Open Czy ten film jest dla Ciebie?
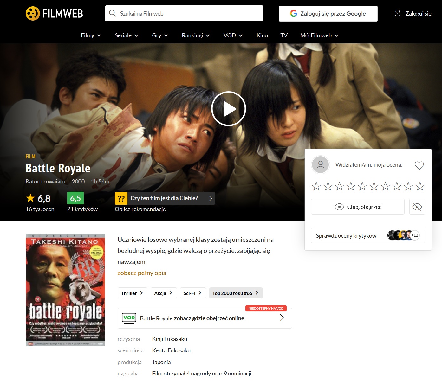442x385 pixels. tap(165, 198)
